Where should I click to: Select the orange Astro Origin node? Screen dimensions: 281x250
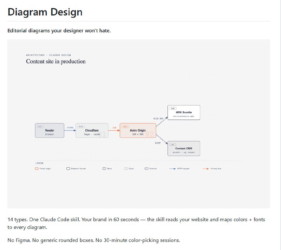[137, 130]
